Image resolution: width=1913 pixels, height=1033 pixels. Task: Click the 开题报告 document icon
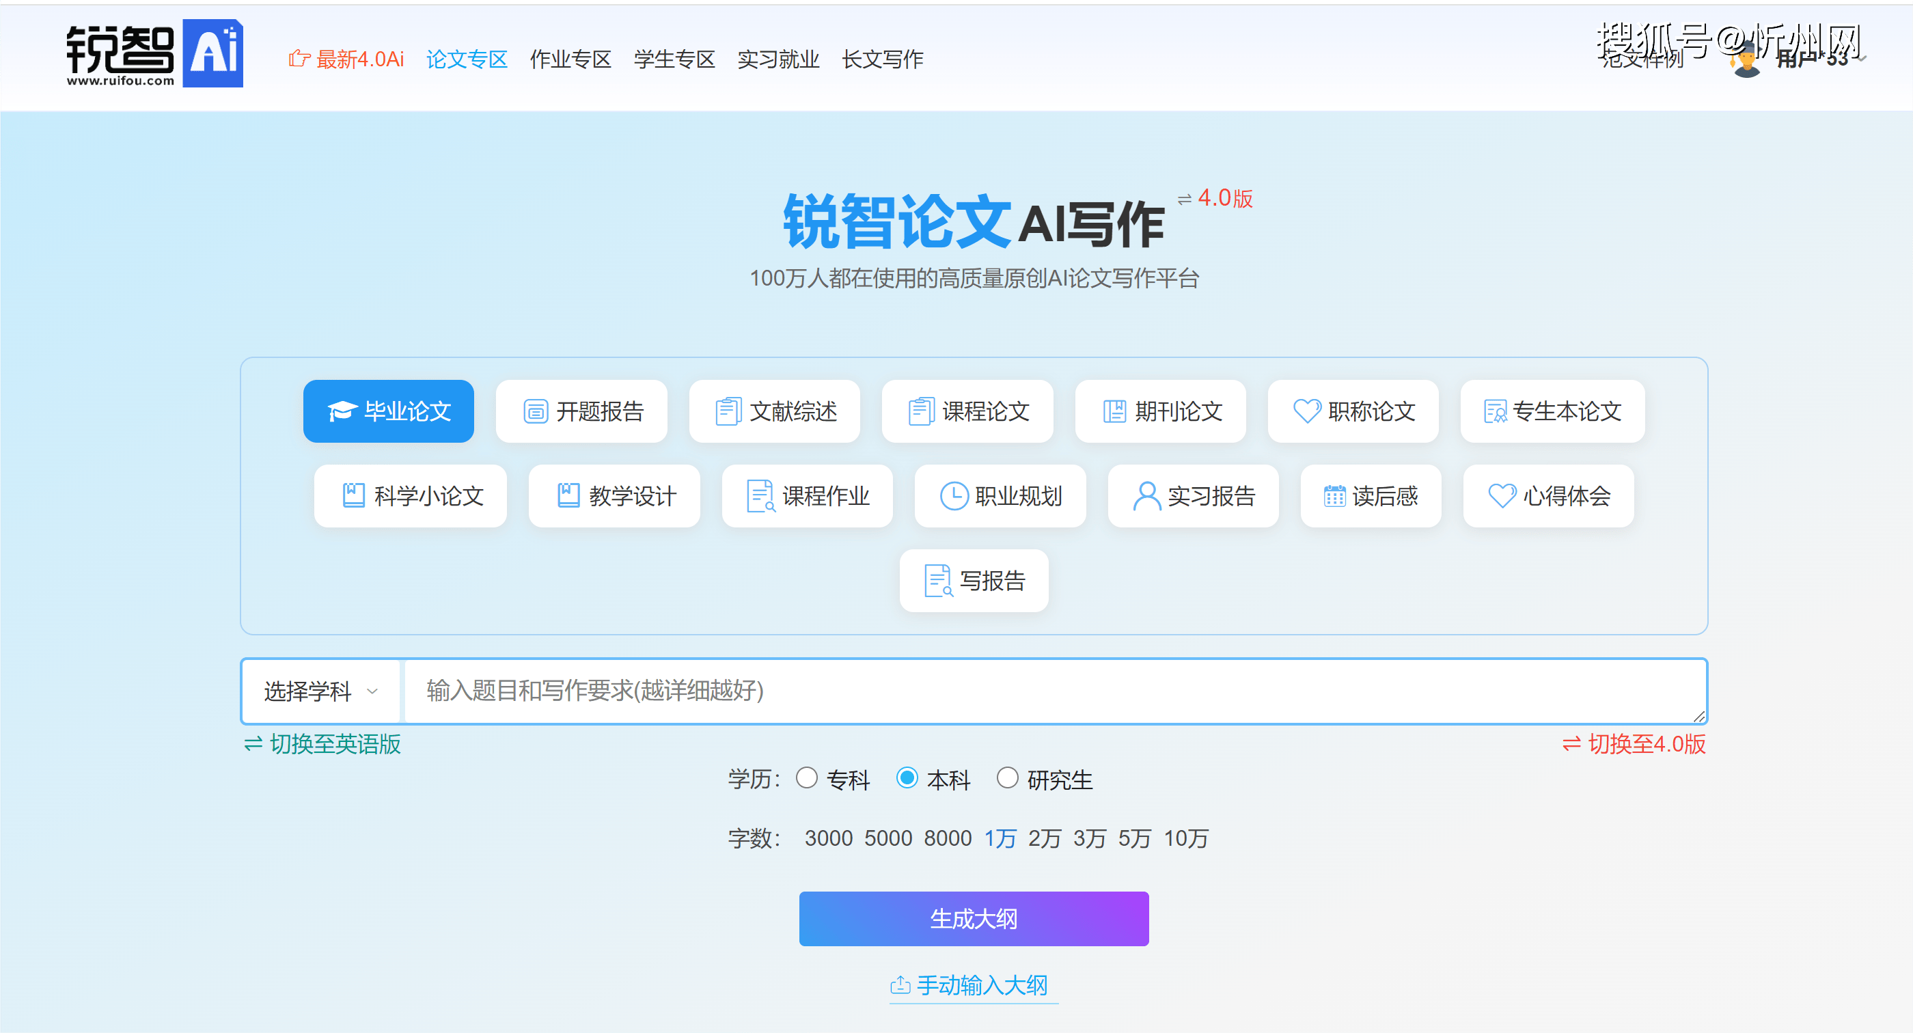[x=536, y=411]
